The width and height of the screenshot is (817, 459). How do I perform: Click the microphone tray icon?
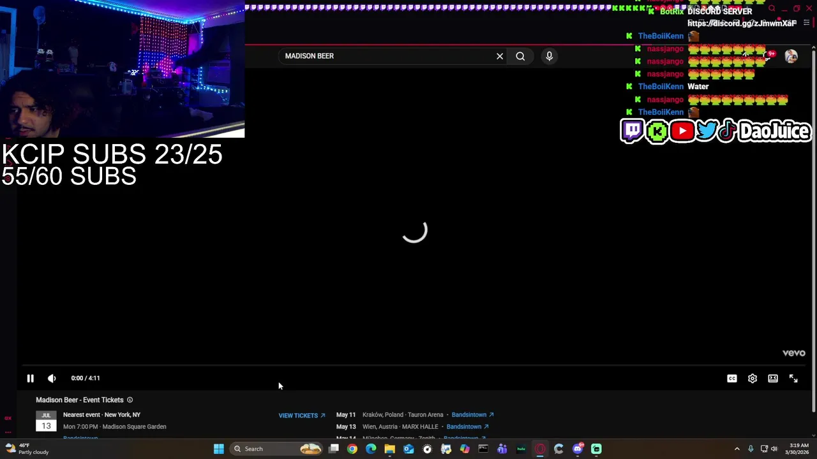coord(751,449)
